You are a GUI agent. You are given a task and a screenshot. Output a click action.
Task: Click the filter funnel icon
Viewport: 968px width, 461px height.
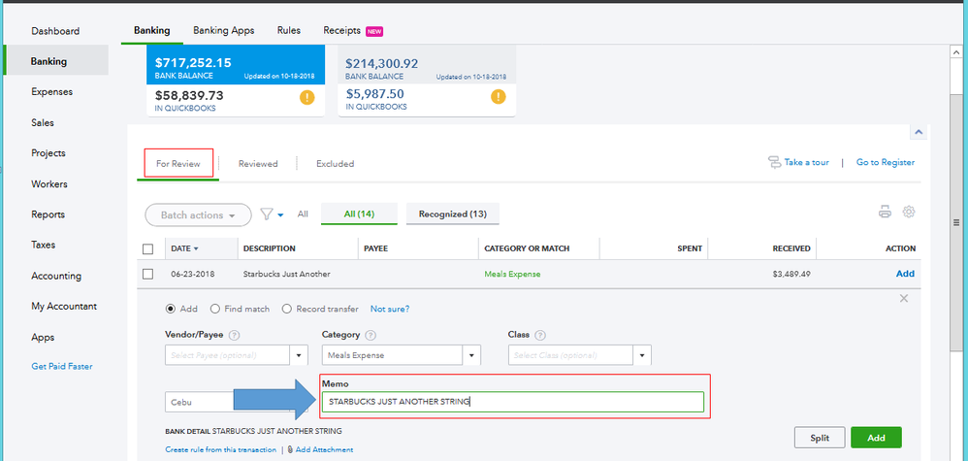[267, 214]
